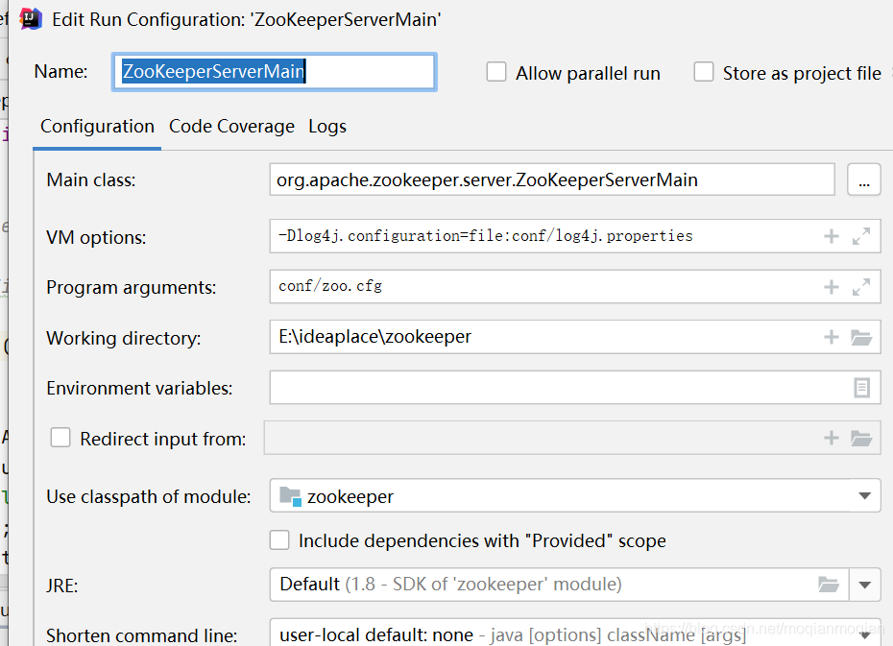Click the Main class input field

click(x=552, y=179)
